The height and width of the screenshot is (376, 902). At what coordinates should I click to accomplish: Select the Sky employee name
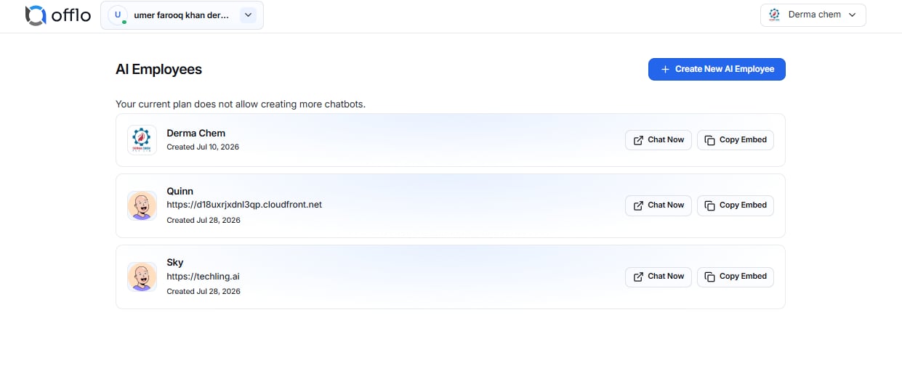175,262
